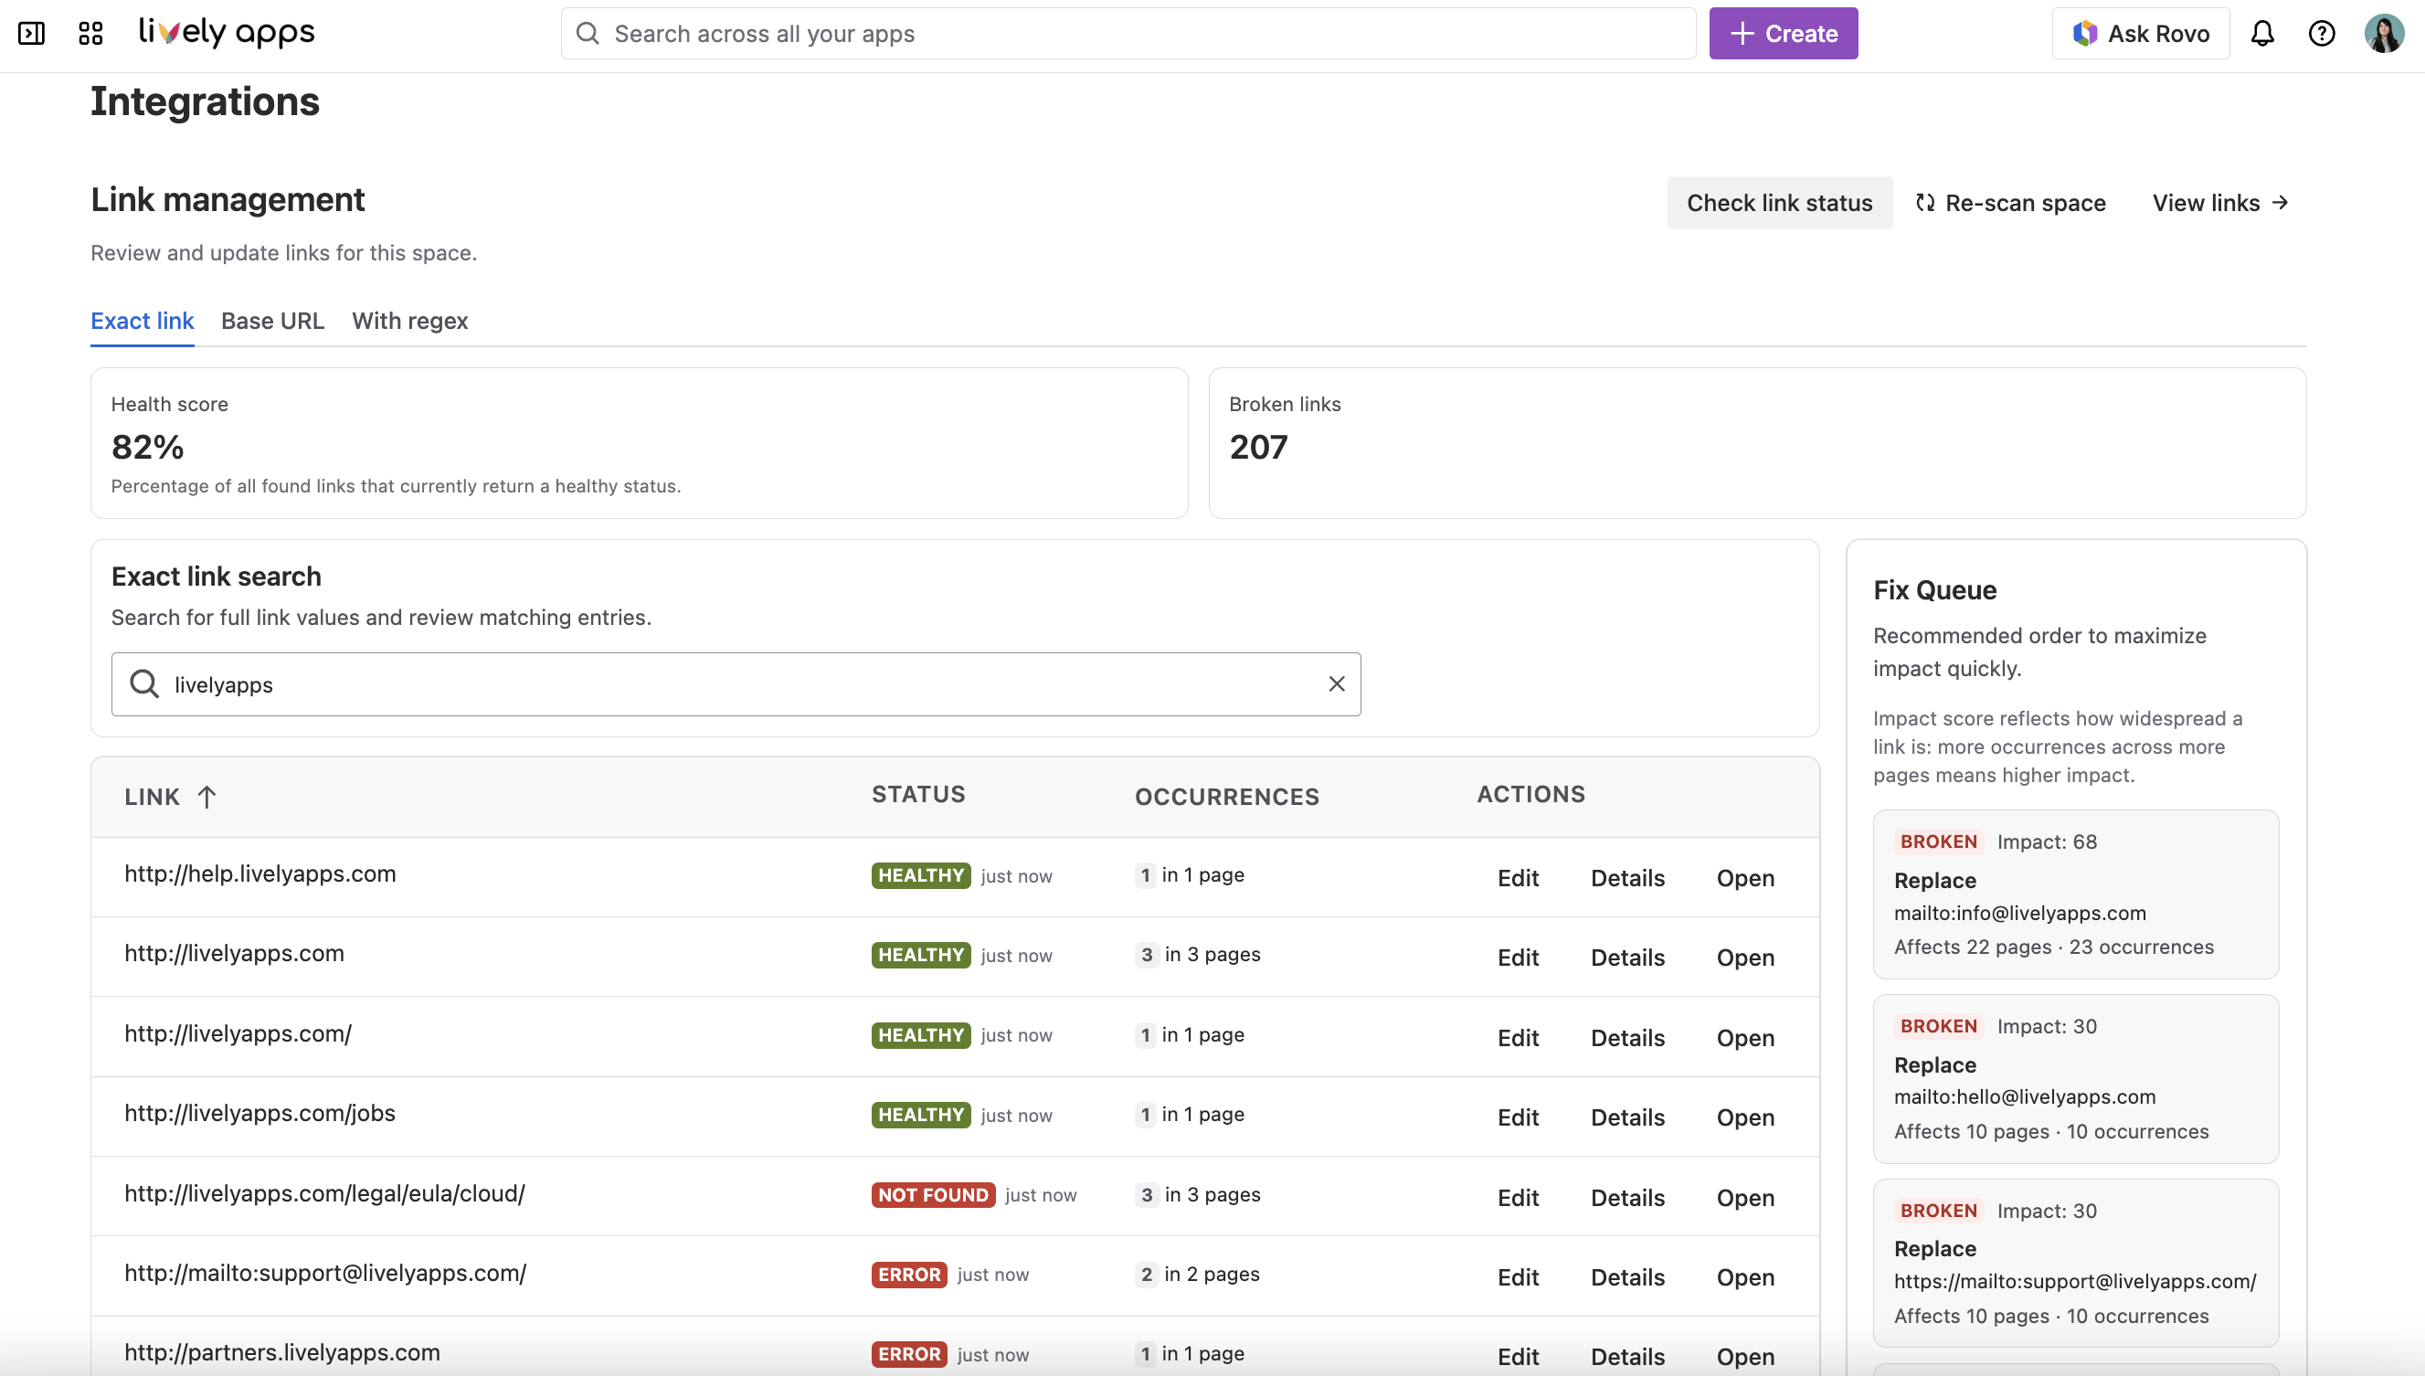The image size is (2425, 1376).
Task: Switch to the With regex tab
Action: (x=409, y=322)
